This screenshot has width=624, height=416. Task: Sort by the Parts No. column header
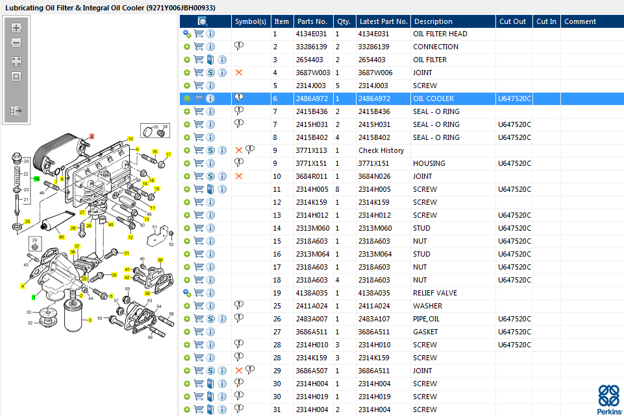point(312,21)
